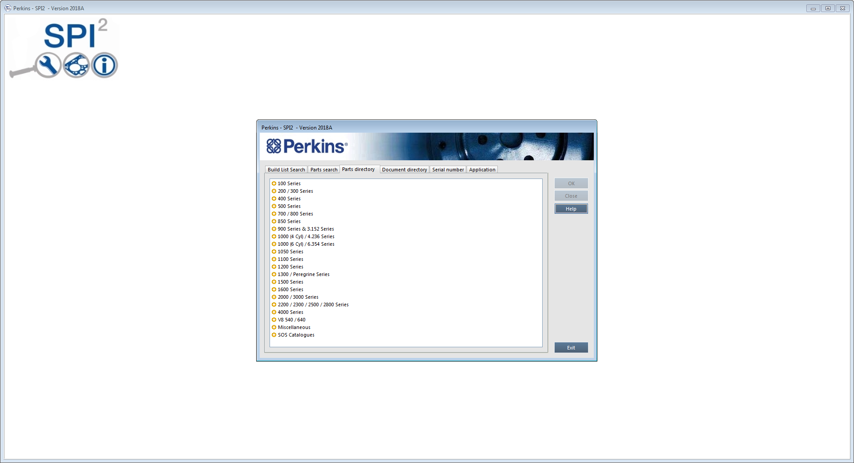Open the Serial number tab

click(448, 170)
